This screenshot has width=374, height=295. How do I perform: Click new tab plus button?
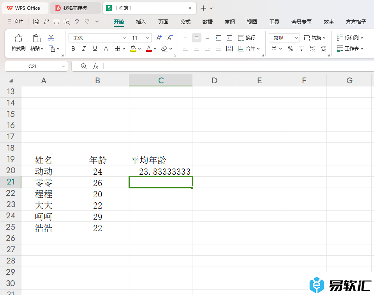click(203, 8)
